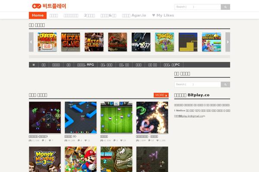This screenshot has width=259, height=172.
Task: Open the blue 3D maze game thumbnail
Action: pos(81,117)
